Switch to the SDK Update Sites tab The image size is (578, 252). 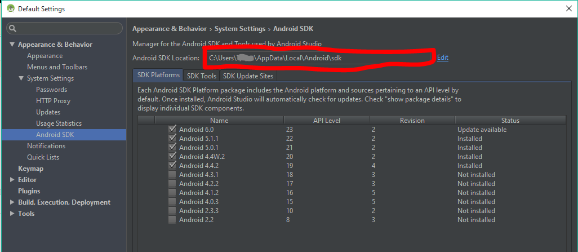coord(248,76)
